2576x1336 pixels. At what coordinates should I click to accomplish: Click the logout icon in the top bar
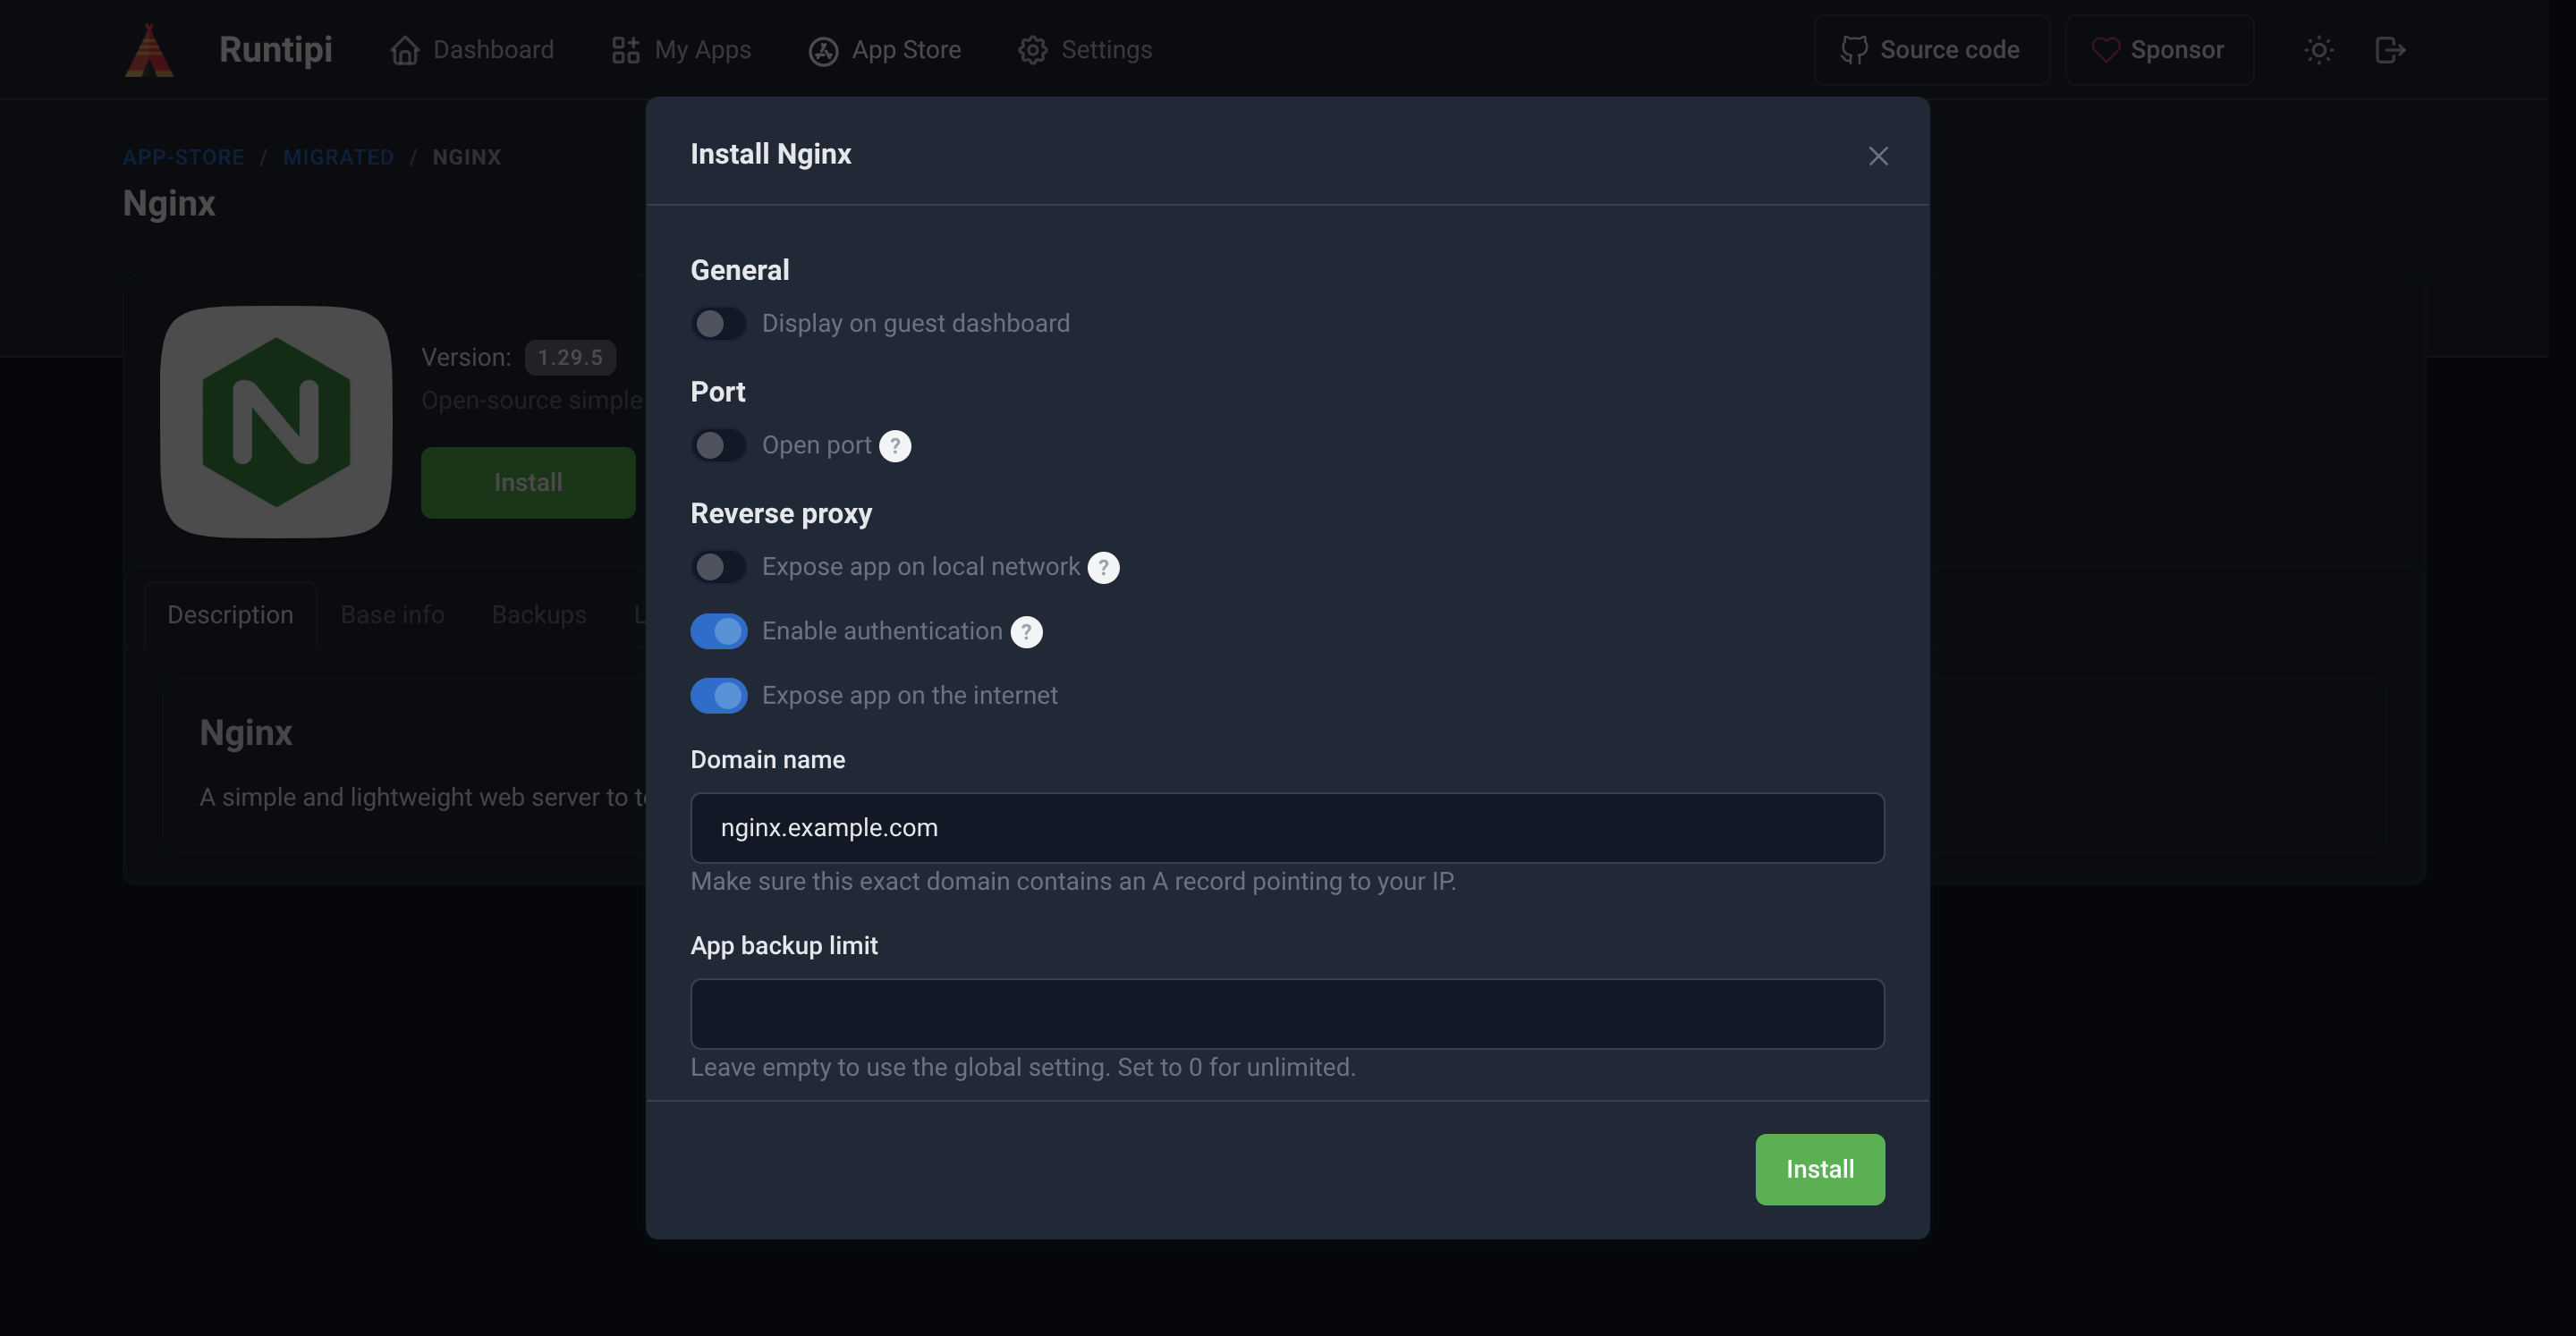coord(2391,49)
